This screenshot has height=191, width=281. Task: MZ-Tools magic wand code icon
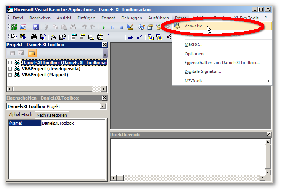[x=54, y=37]
